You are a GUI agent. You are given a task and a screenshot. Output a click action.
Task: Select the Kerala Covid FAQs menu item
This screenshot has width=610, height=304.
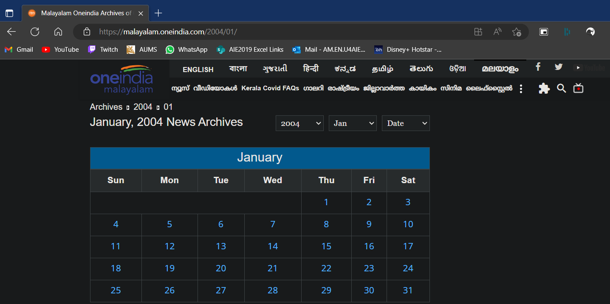[270, 88]
